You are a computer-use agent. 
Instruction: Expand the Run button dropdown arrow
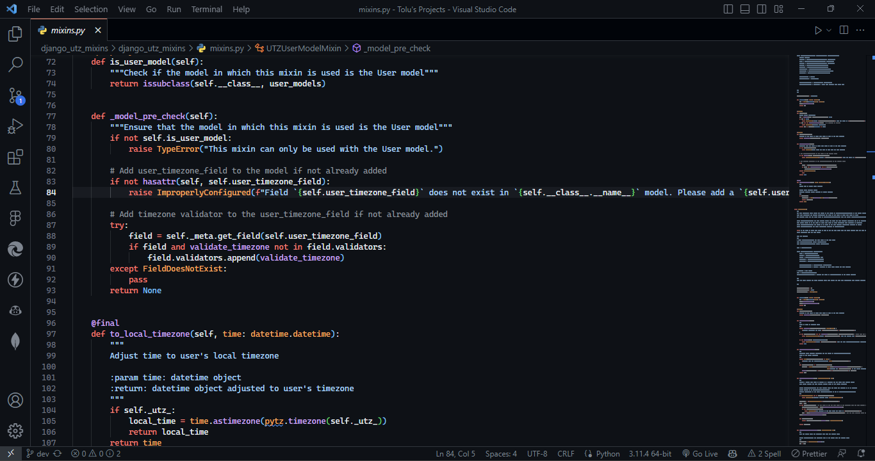829,30
